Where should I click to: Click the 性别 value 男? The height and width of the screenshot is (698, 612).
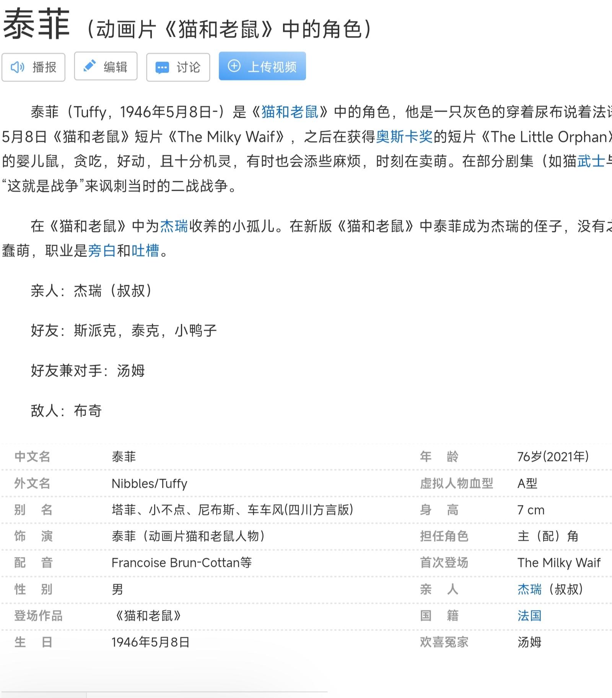pos(117,589)
